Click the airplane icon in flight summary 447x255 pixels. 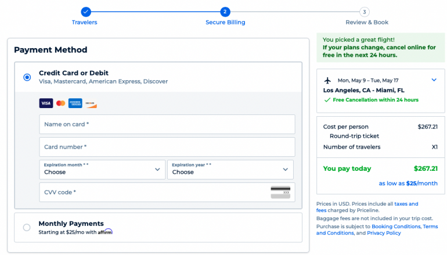[x=327, y=80]
